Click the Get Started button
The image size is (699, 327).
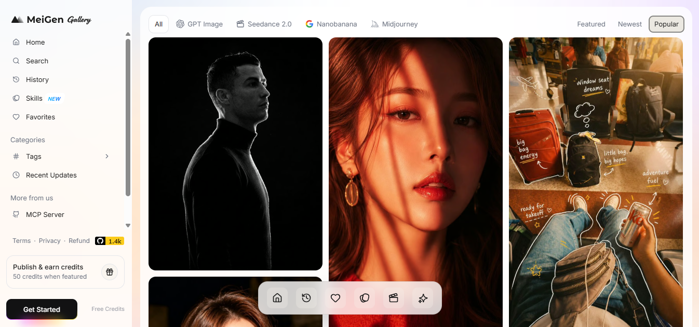click(x=42, y=309)
